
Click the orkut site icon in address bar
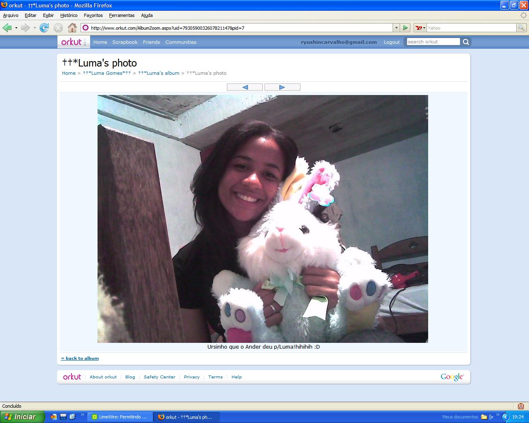click(86, 28)
